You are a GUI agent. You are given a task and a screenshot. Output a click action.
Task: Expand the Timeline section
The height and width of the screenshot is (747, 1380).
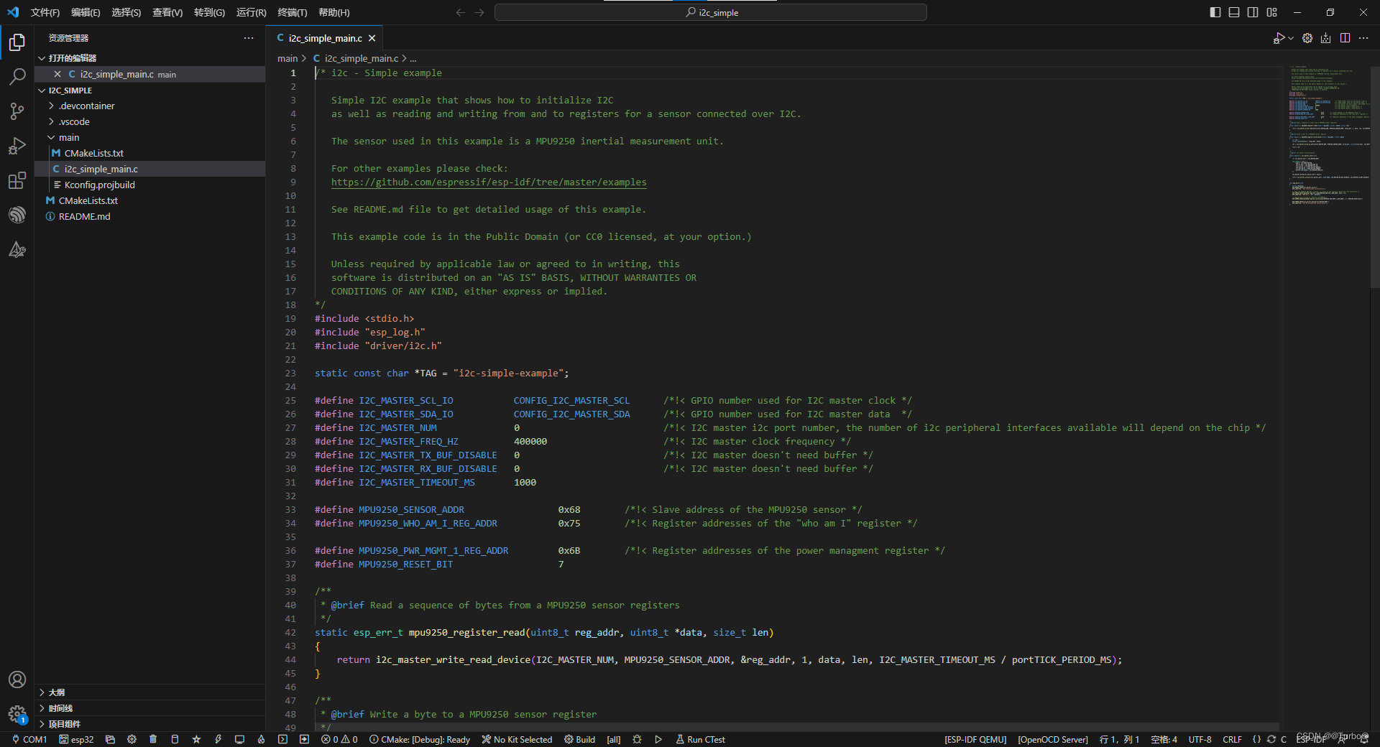click(150, 708)
